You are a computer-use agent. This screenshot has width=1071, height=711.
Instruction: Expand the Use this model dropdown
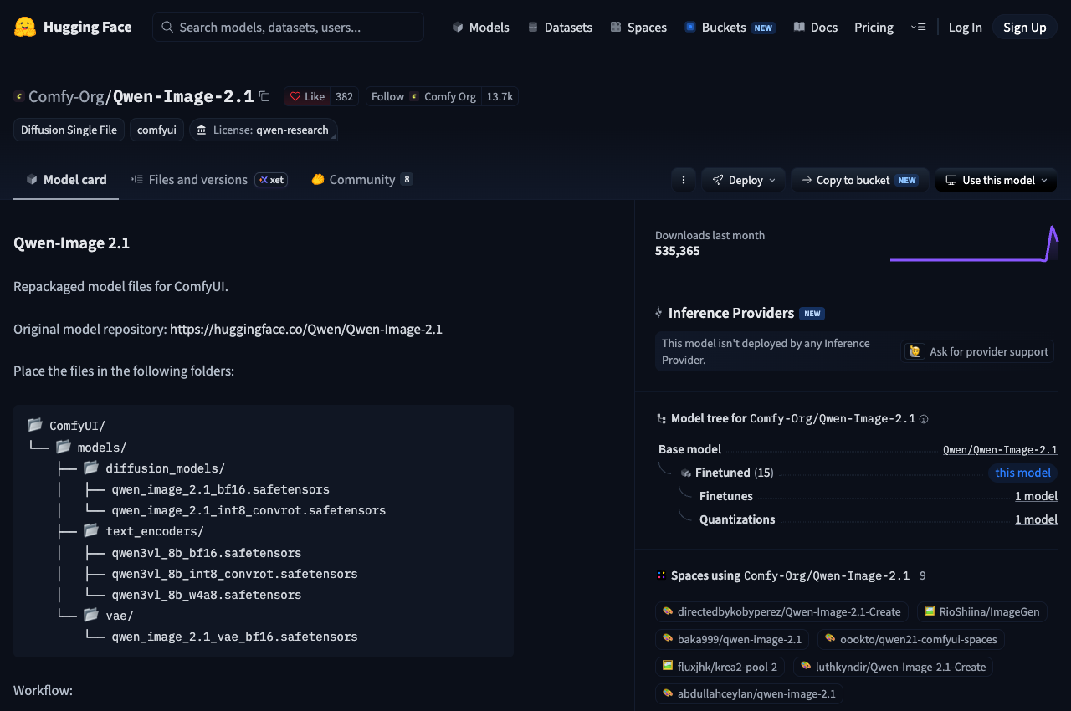996,180
